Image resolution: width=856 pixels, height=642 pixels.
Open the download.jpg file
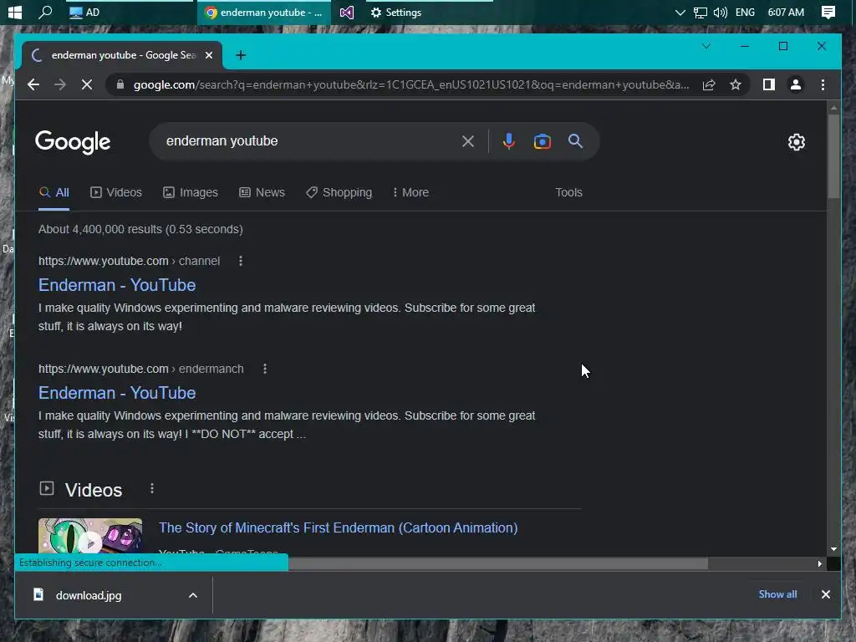(89, 595)
